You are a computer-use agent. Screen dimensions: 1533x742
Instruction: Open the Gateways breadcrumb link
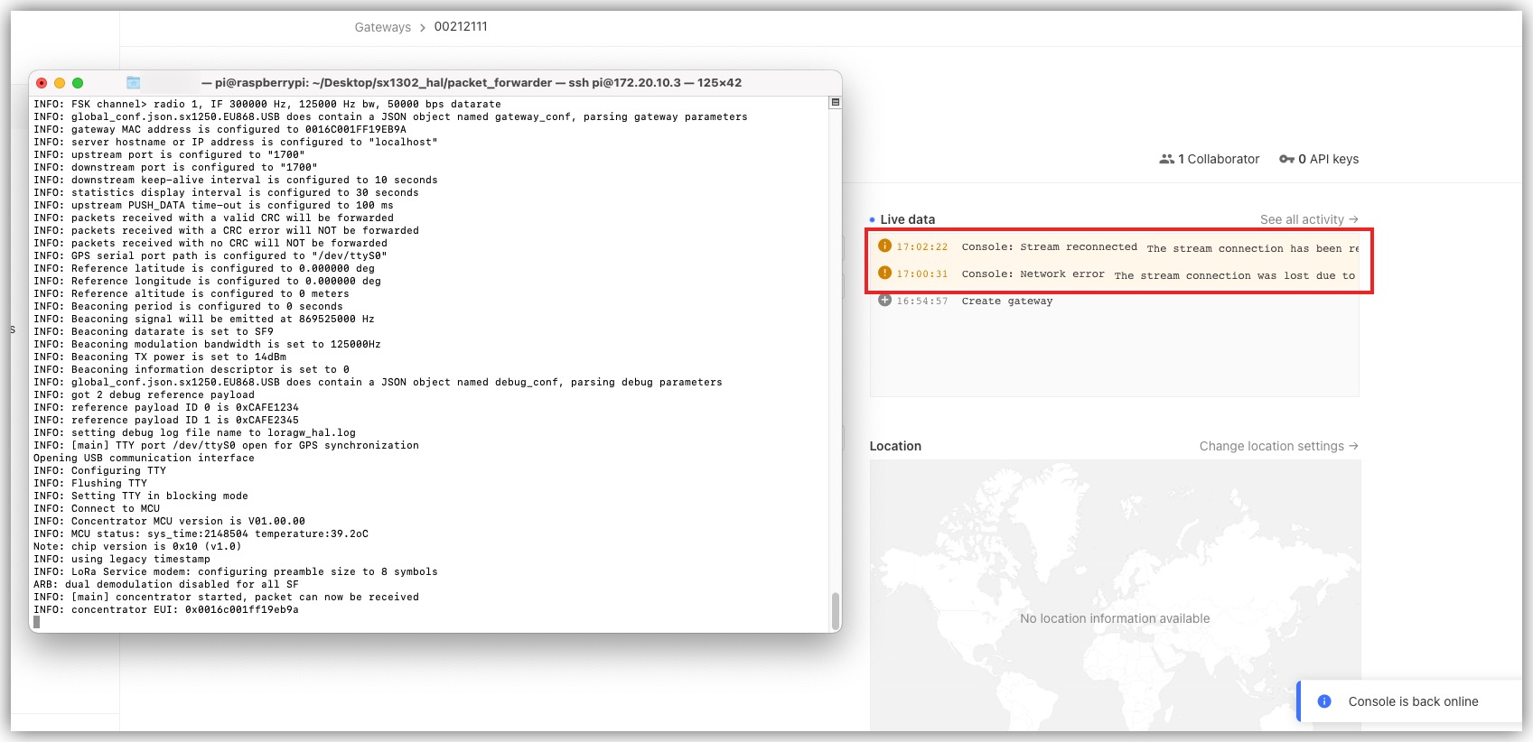(382, 27)
